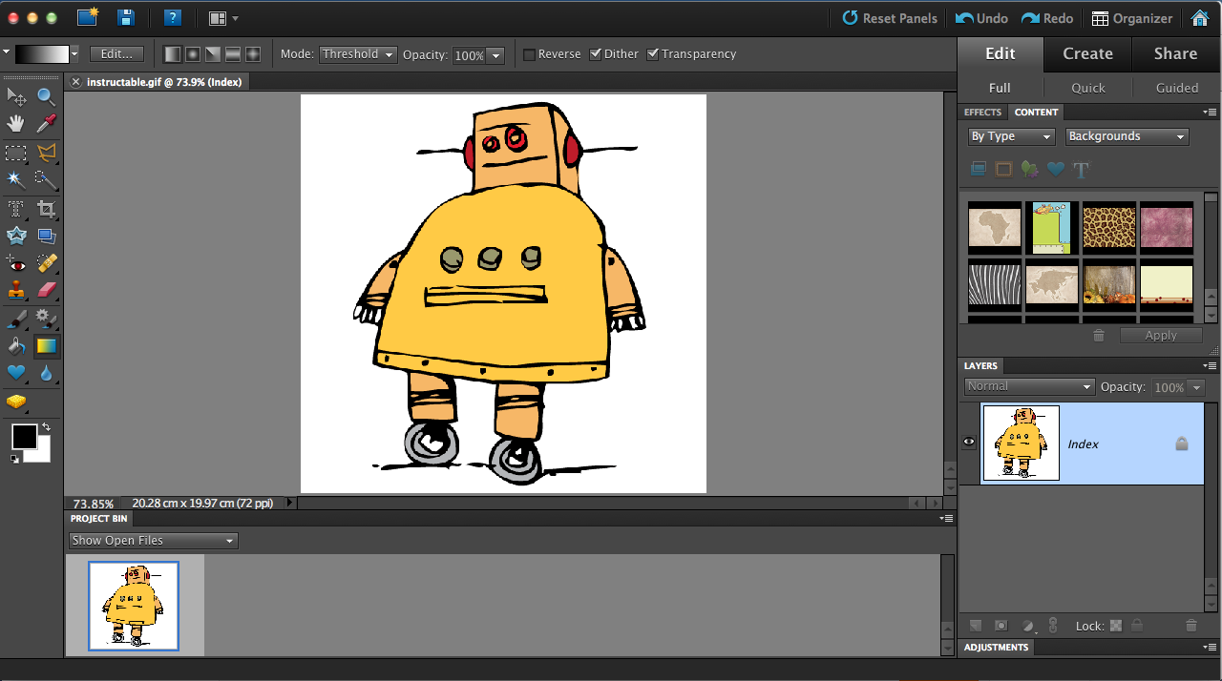The width and height of the screenshot is (1222, 681).
Task: Open the Effects panel tab
Action: (982, 113)
